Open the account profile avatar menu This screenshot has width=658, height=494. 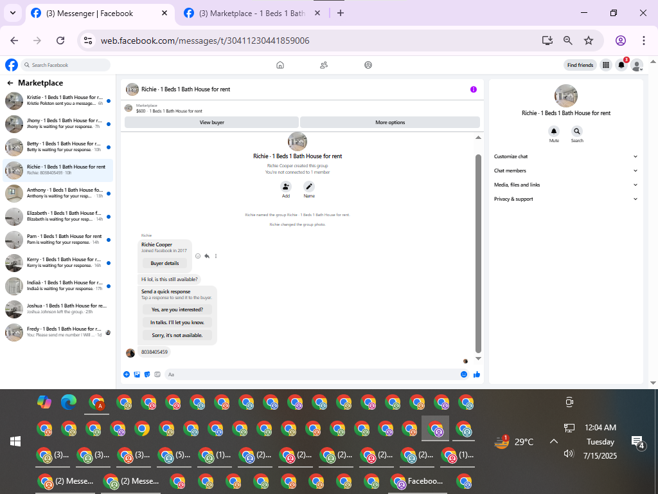637,65
